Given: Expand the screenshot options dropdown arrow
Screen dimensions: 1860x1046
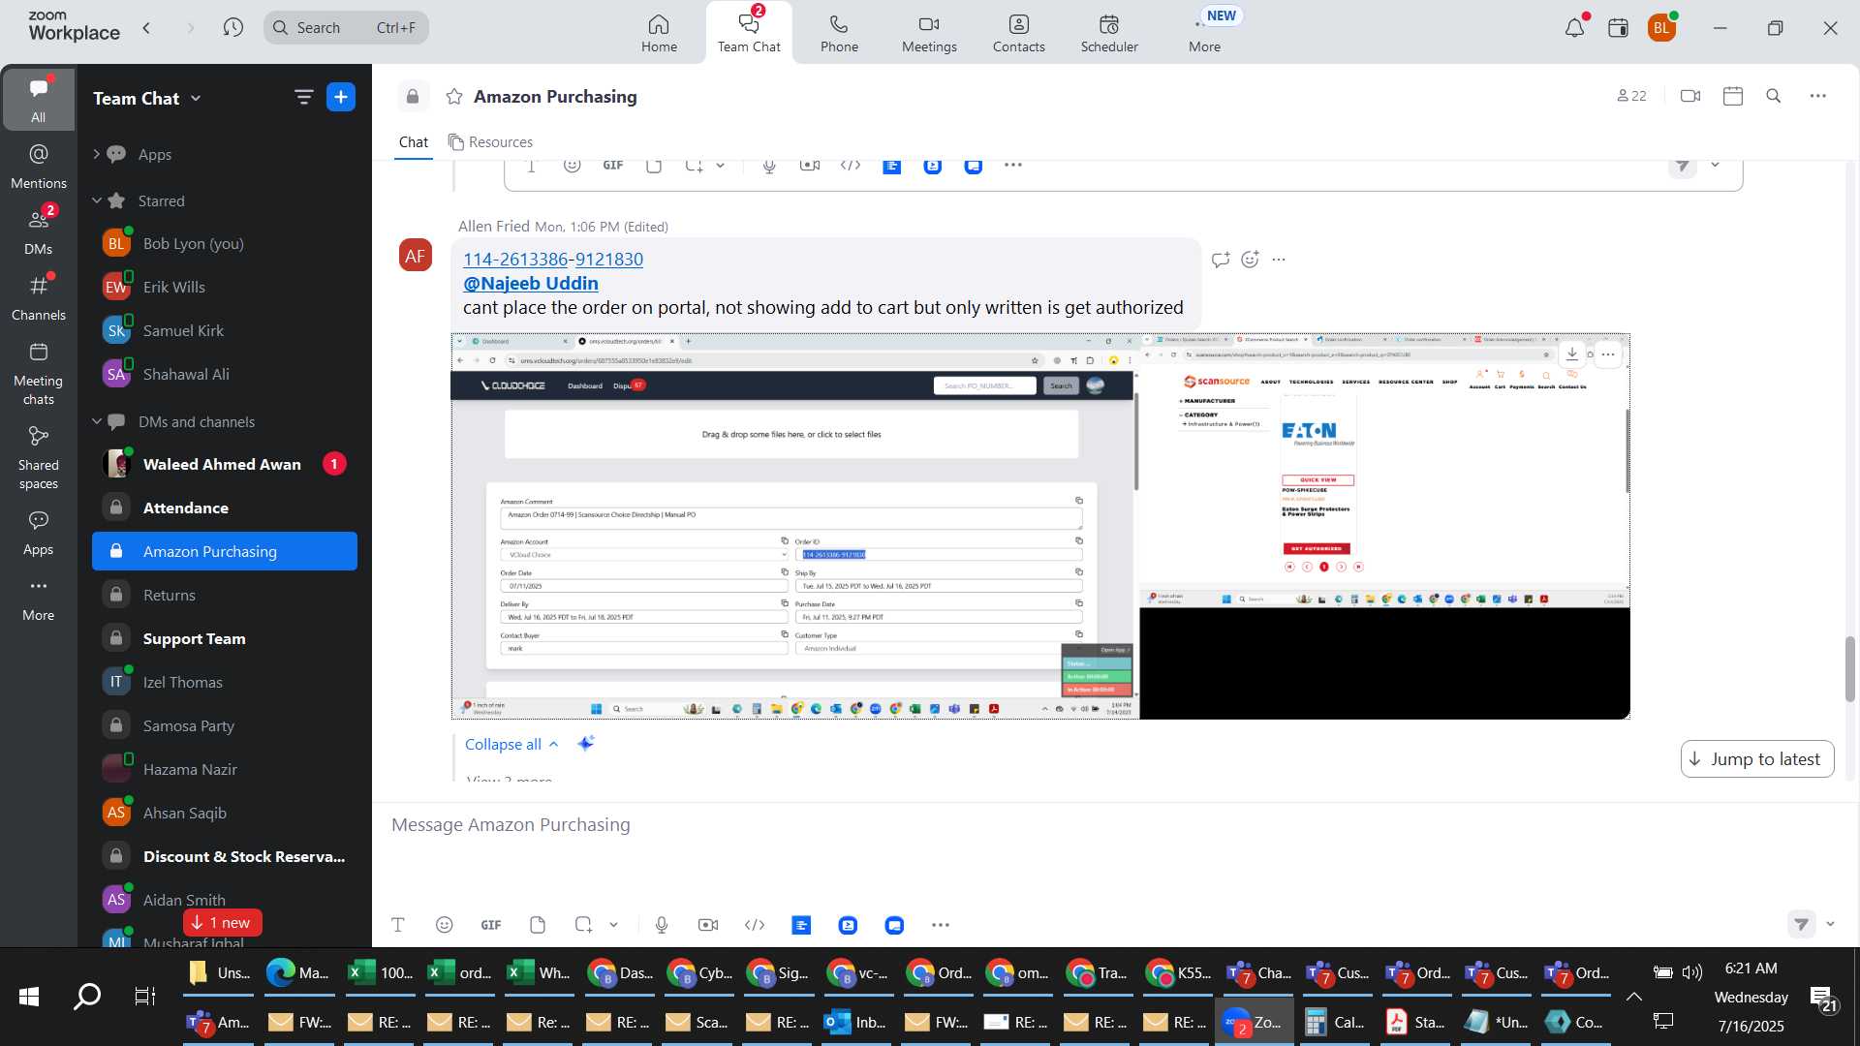Looking at the screenshot, I should (613, 925).
